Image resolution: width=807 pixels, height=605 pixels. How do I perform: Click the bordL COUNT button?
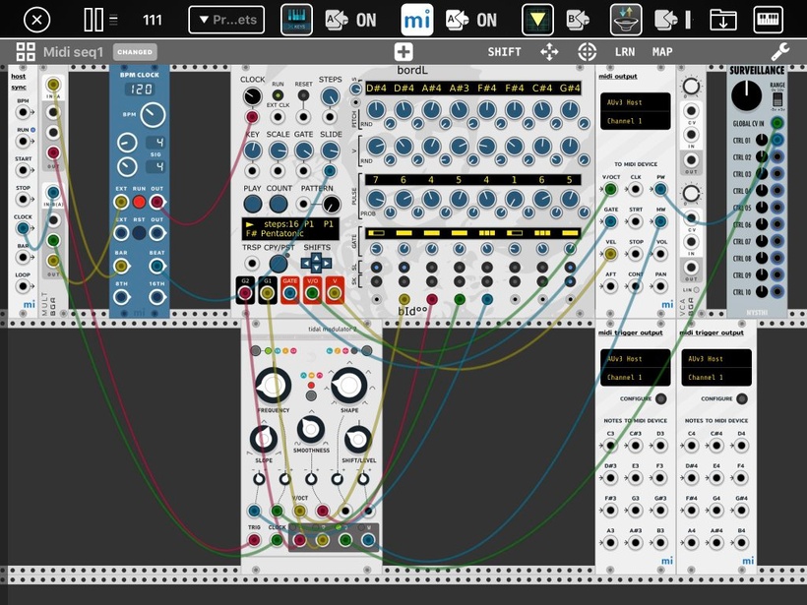[x=279, y=205]
